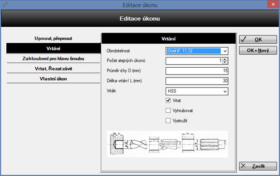Click the Zavřít button
The image size is (280, 176).
[x=258, y=166]
